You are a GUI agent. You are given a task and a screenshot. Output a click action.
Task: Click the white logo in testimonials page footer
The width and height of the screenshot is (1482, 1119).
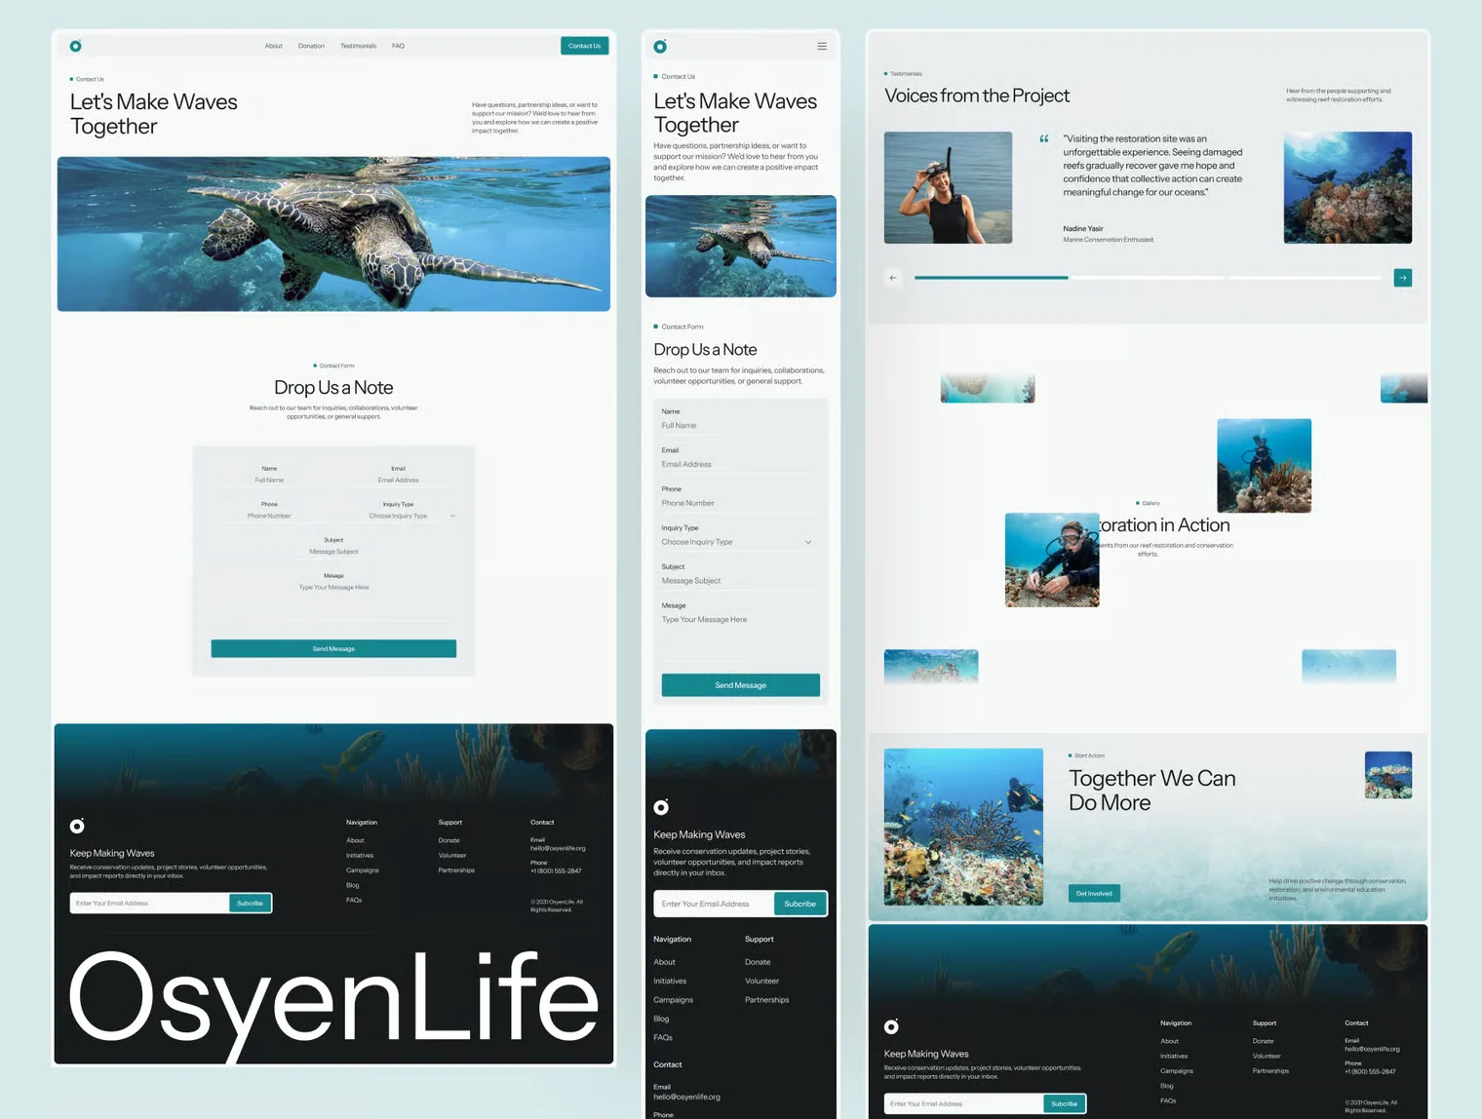(891, 1026)
